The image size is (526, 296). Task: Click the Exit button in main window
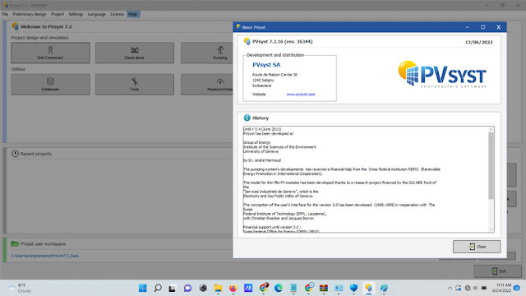pos(498,271)
